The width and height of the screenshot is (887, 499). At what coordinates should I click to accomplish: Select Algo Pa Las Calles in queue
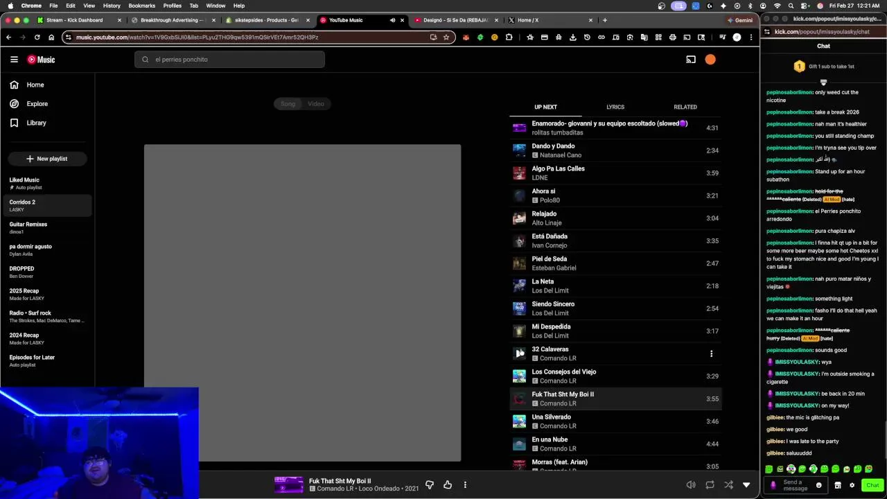coord(615,173)
